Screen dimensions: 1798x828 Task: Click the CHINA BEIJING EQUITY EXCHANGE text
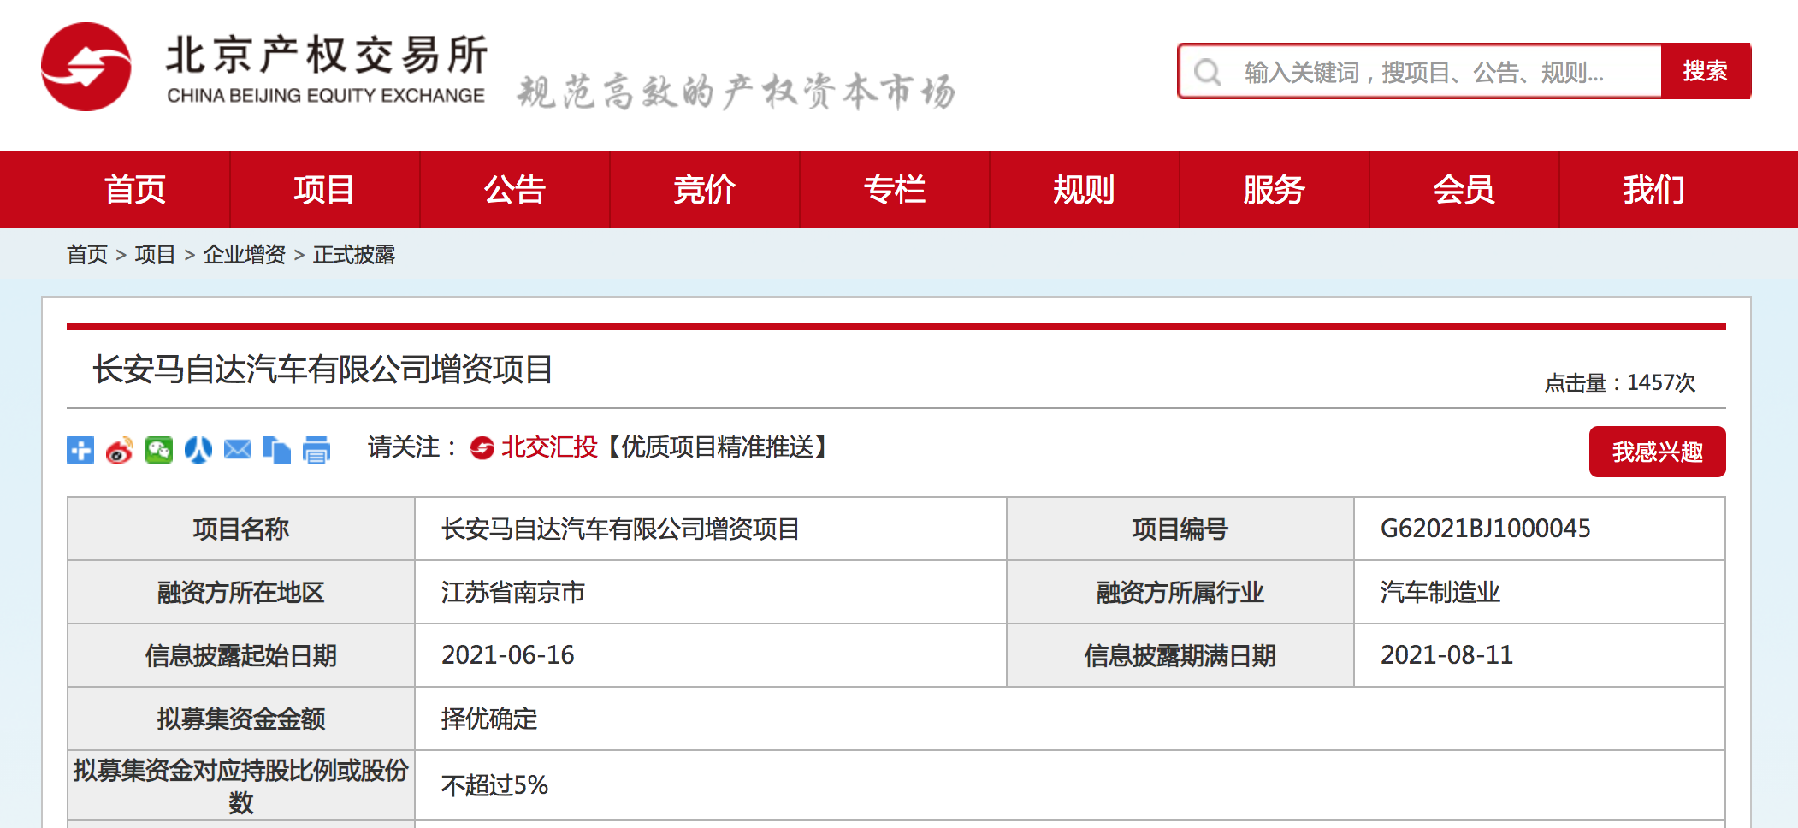tap(326, 96)
